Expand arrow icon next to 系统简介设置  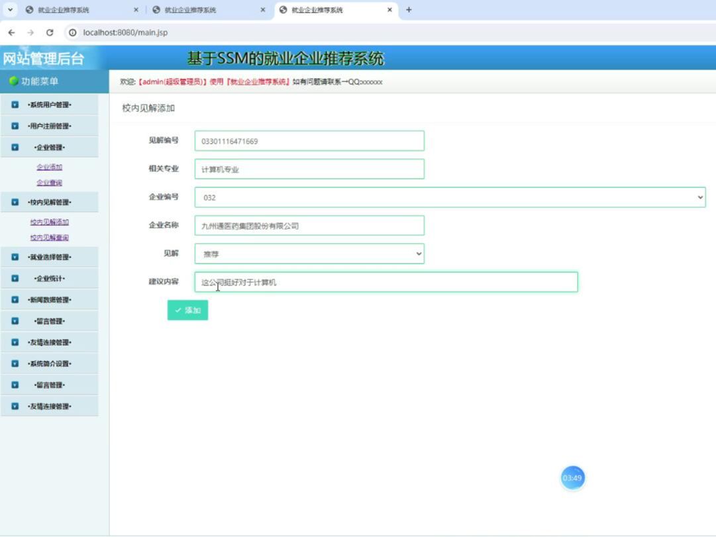15,364
